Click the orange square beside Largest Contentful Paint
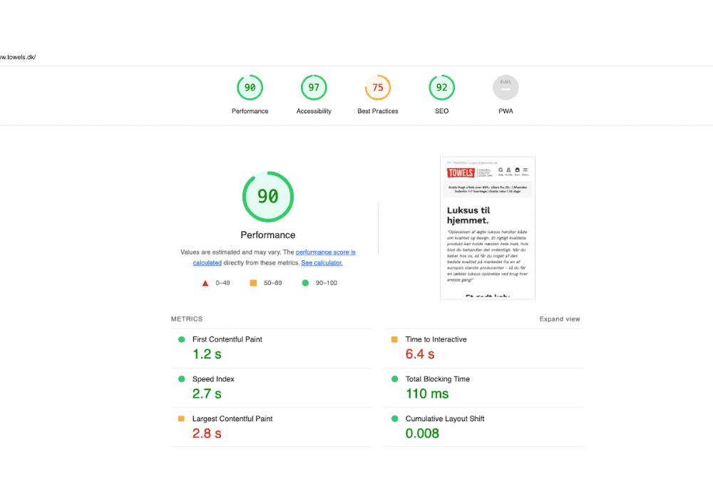Viewport: 713px width, 499px height. (x=181, y=418)
